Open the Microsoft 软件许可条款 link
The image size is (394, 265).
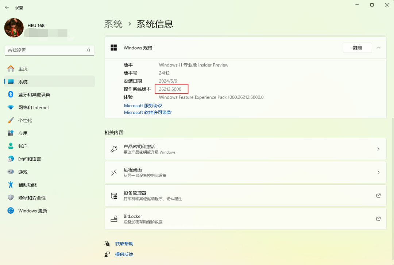point(148,112)
